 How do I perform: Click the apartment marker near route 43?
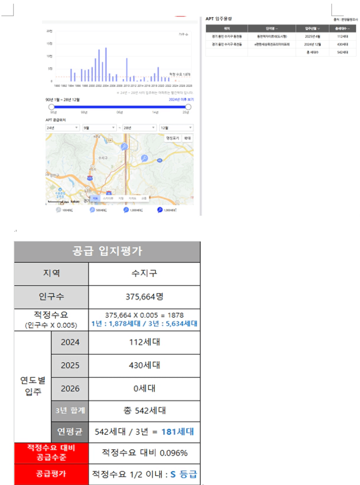click(x=144, y=158)
